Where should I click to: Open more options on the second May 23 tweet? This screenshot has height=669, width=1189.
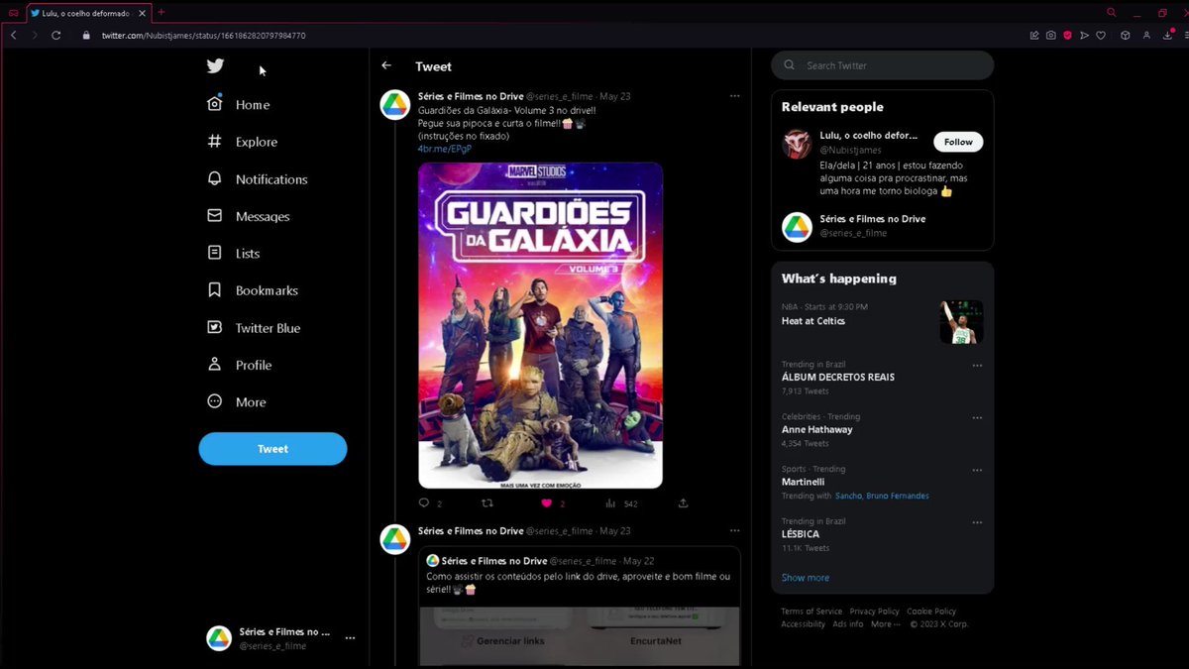pyautogui.click(x=734, y=531)
